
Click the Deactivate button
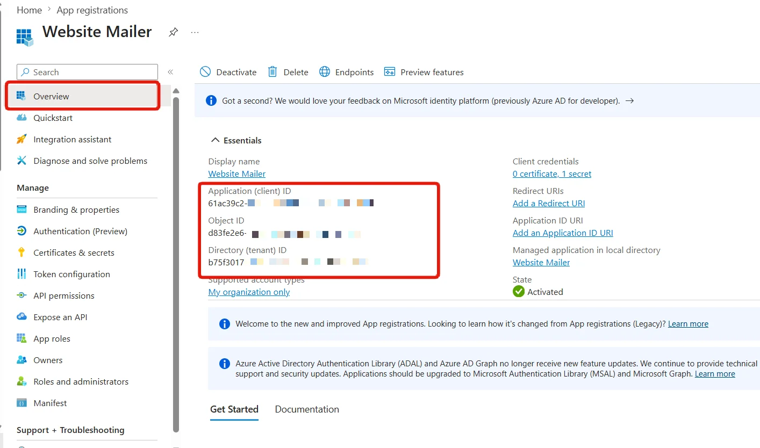[228, 72]
